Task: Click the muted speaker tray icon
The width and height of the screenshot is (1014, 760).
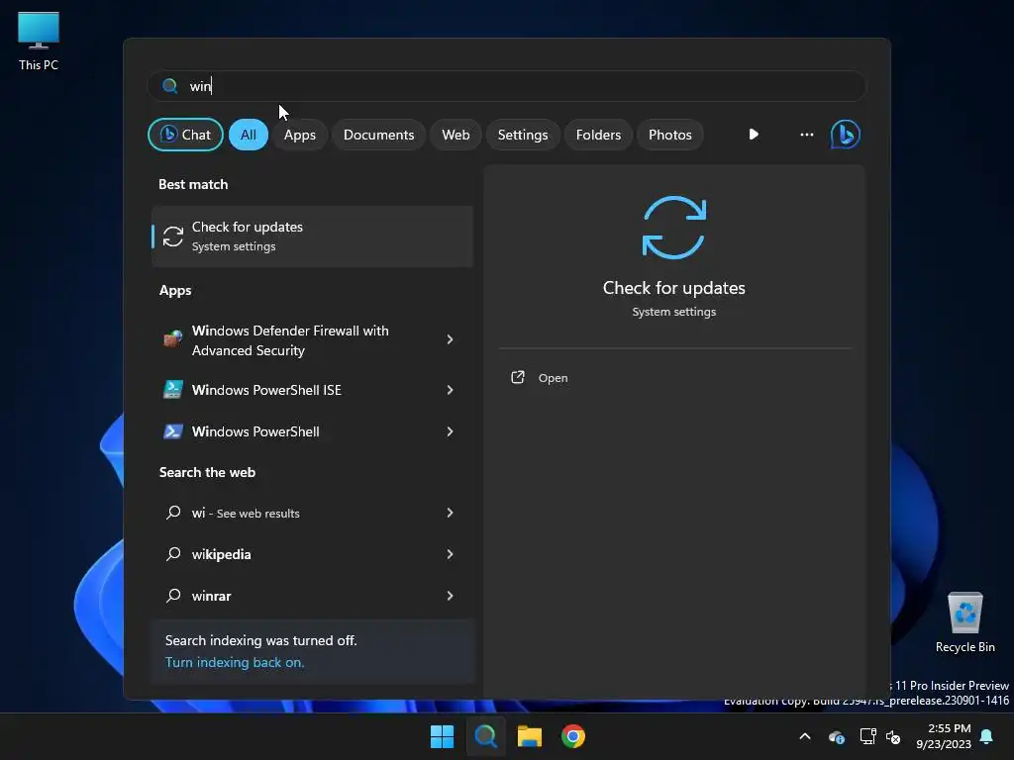Action: tap(893, 736)
